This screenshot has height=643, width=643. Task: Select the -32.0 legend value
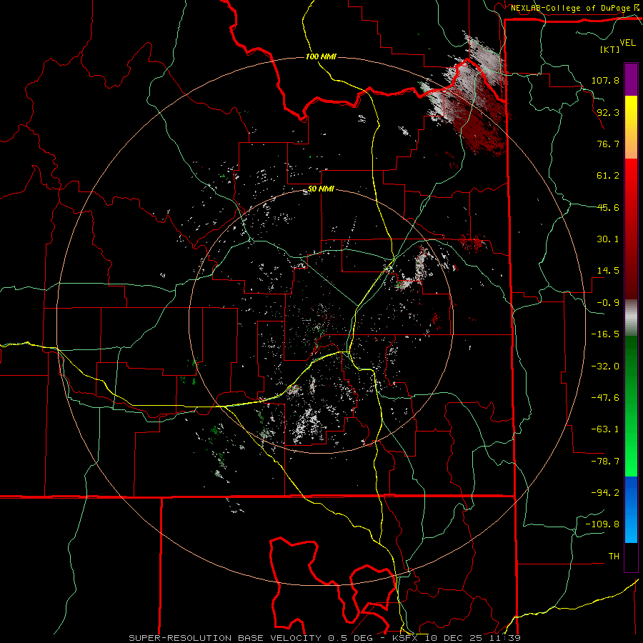click(x=605, y=367)
